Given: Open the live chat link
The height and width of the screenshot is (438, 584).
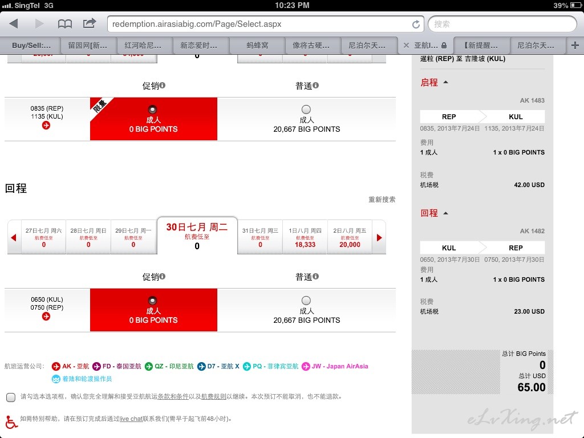Looking at the screenshot, I should click(131, 419).
